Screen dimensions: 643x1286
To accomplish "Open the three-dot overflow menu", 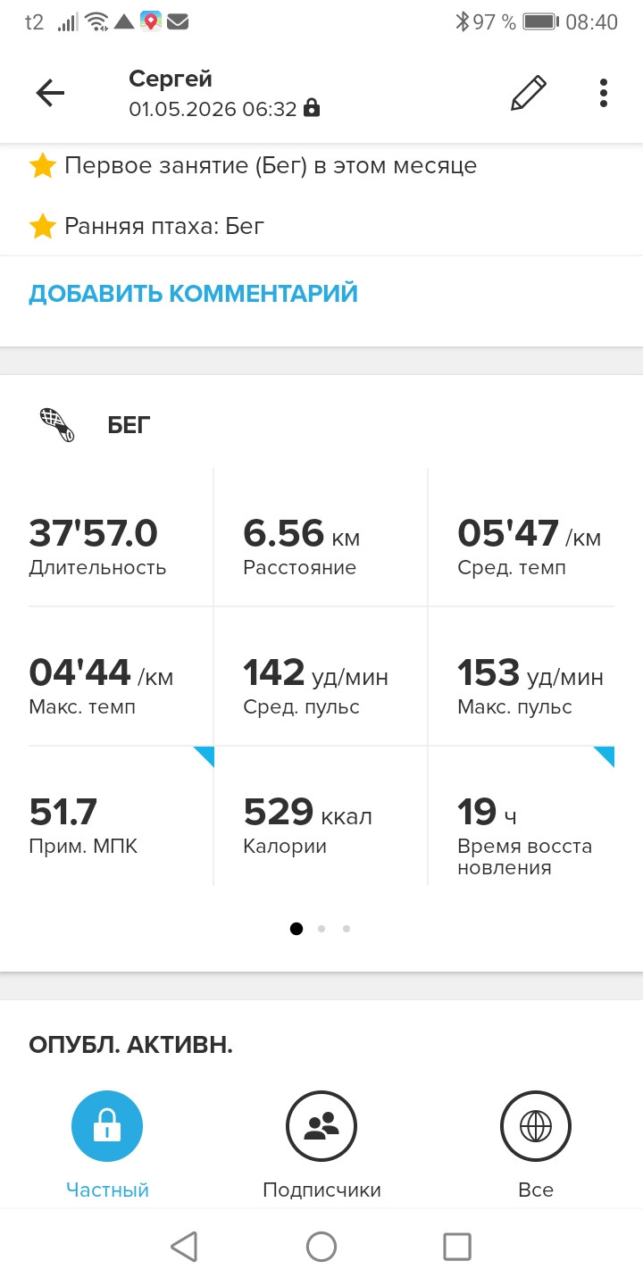I will pos(604,93).
